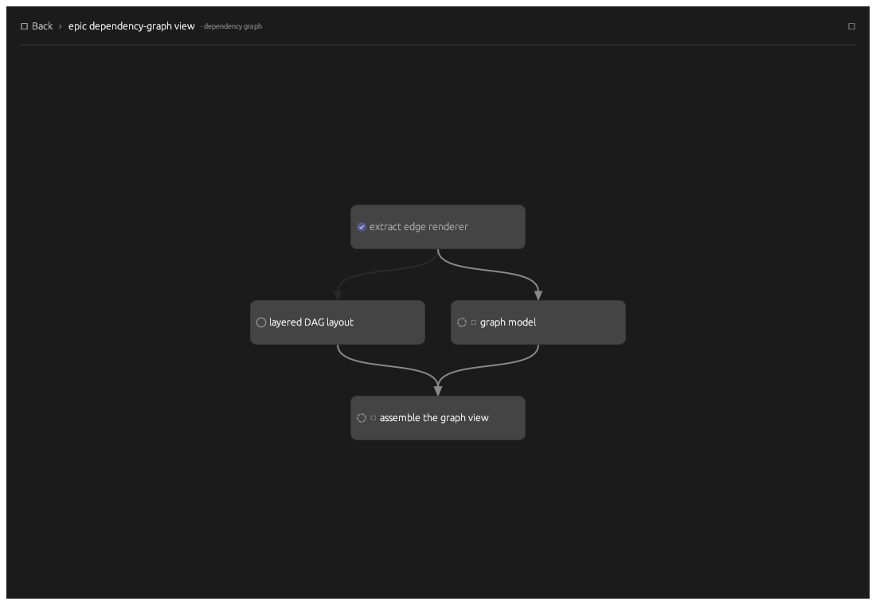
Task: Click the arrowhead above assemble the graph view
Action: point(438,391)
